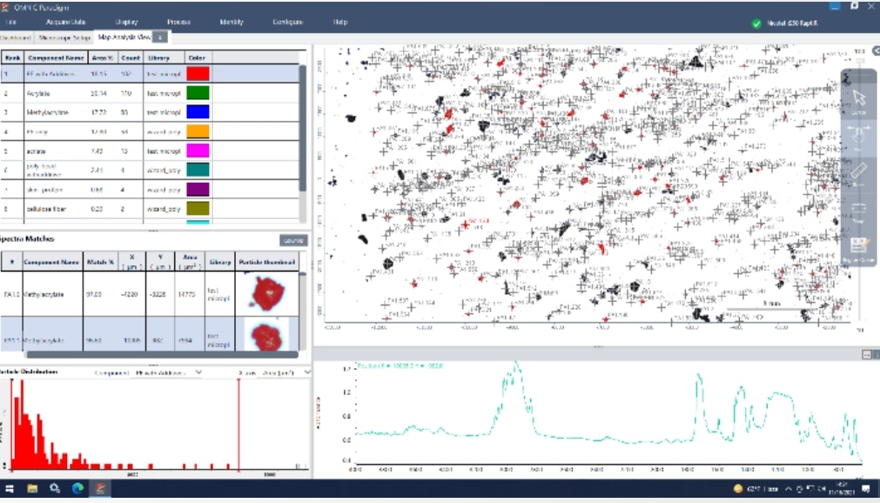
Task: Open the report creator icon
Action: point(859,246)
